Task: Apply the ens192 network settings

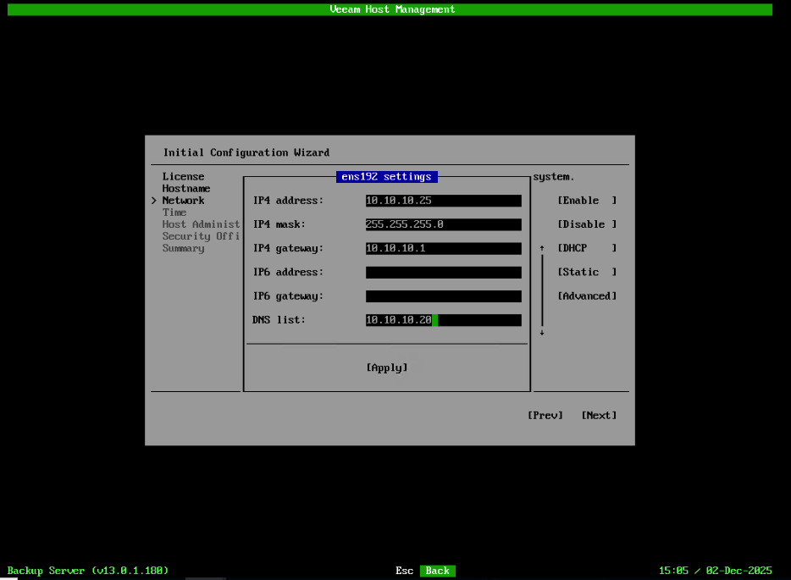Action: click(386, 367)
